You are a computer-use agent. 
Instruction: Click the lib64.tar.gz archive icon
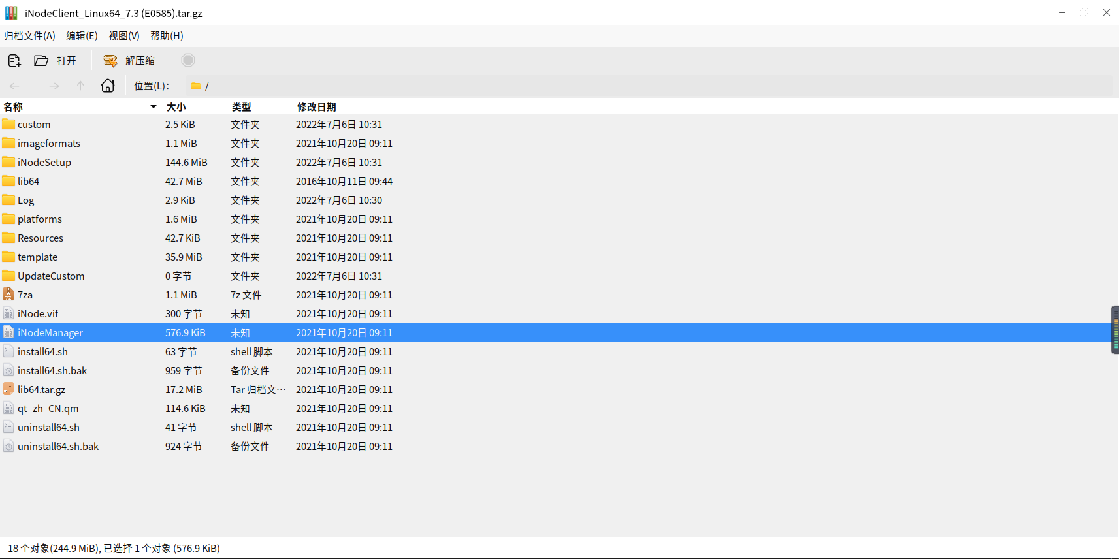coord(8,389)
